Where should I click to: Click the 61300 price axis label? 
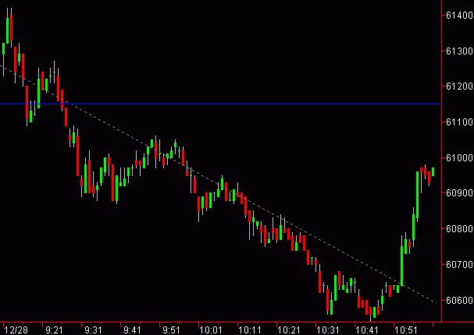[x=459, y=51]
